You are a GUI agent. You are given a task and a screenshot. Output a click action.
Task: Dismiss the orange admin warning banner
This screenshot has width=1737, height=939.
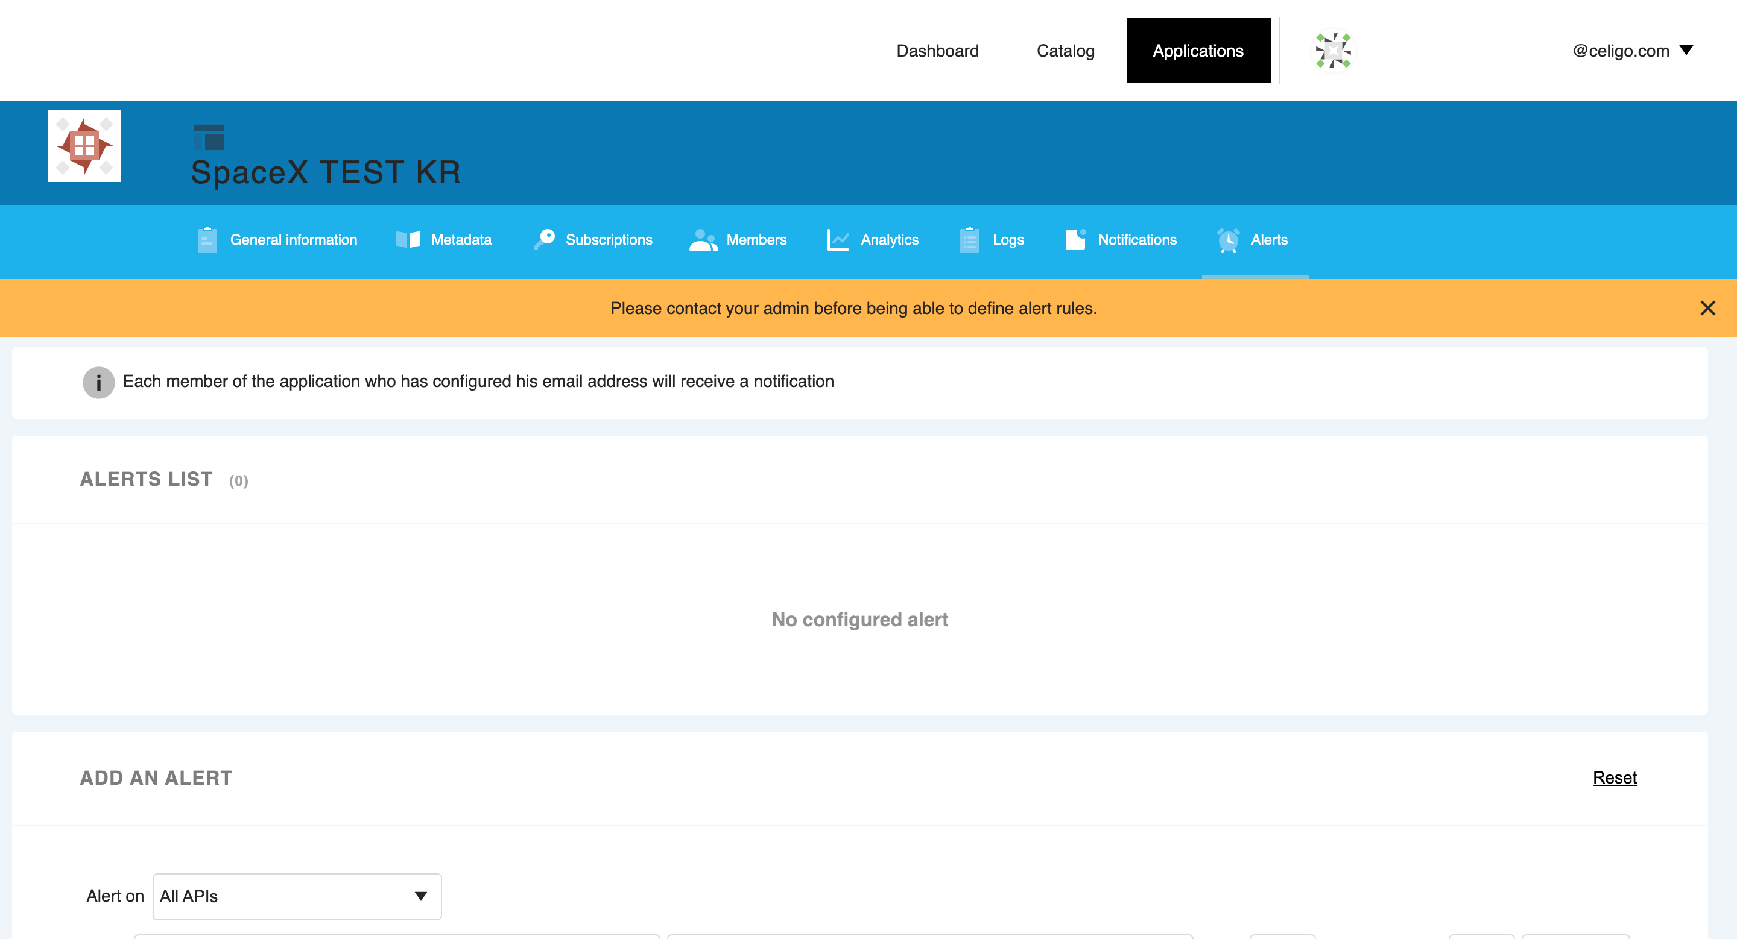pyautogui.click(x=1708, y=308)
